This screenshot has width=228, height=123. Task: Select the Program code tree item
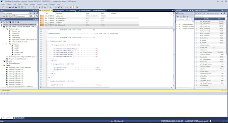17,59
